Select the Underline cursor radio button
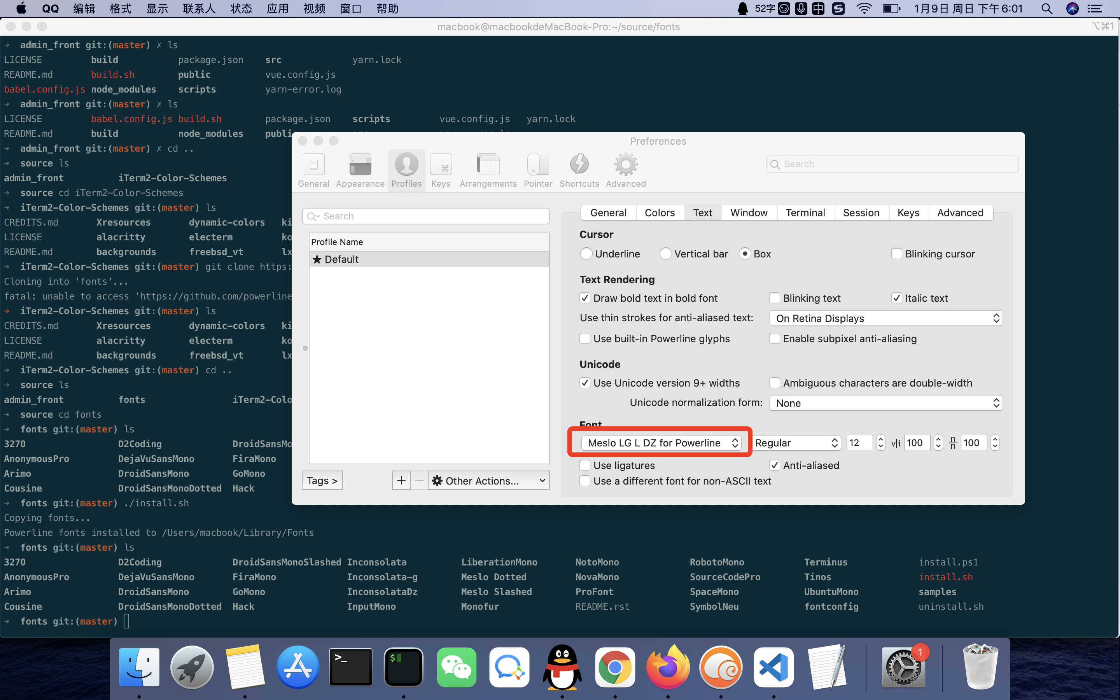 pyautogui.click(x=586, y=254)
